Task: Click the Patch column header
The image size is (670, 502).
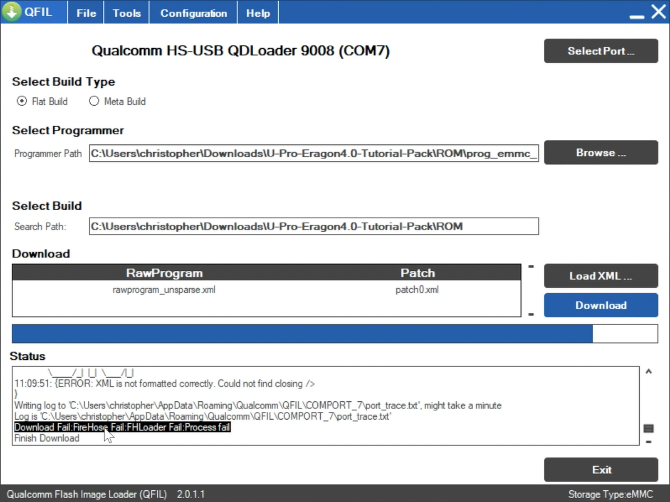Action: tap(418, 273)
